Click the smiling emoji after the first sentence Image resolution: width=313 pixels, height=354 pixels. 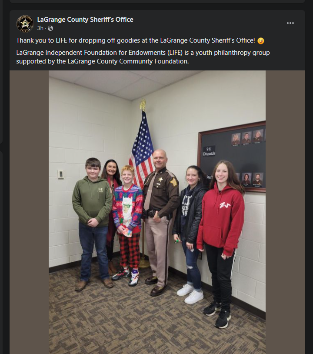[x=261, y=41]
